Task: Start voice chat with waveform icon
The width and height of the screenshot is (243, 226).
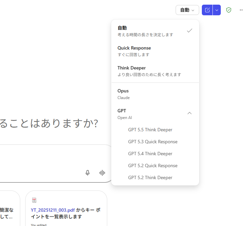Action: tap(102, 173)
